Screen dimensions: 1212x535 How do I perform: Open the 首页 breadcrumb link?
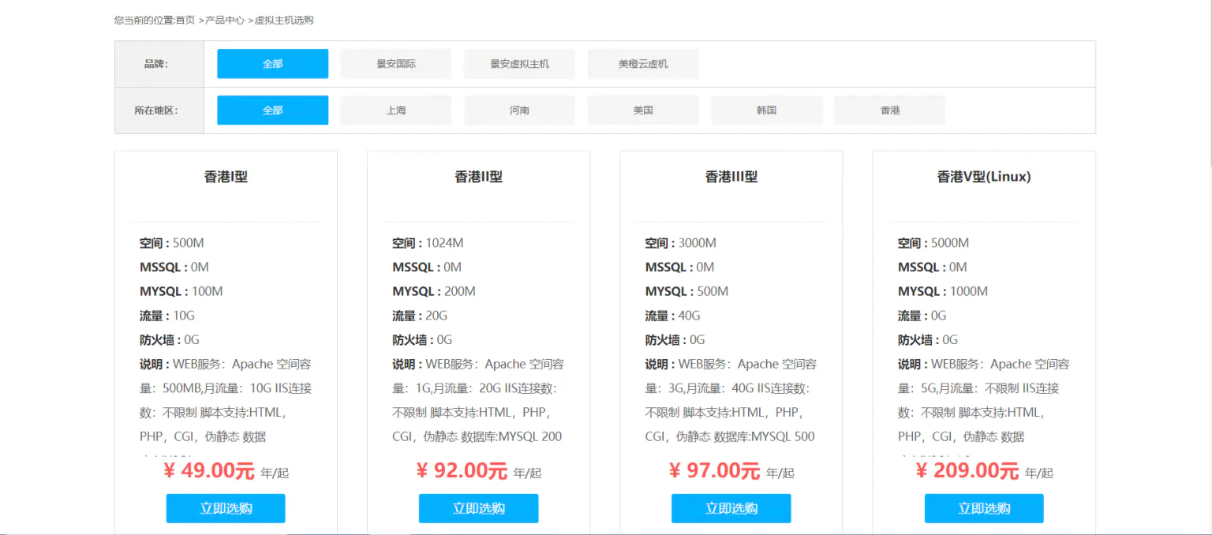pos(185,20)
